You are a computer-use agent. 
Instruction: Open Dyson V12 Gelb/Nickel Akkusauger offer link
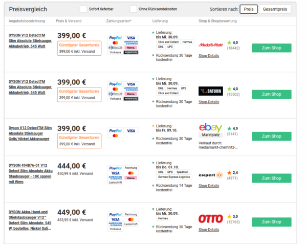point(30,133)
